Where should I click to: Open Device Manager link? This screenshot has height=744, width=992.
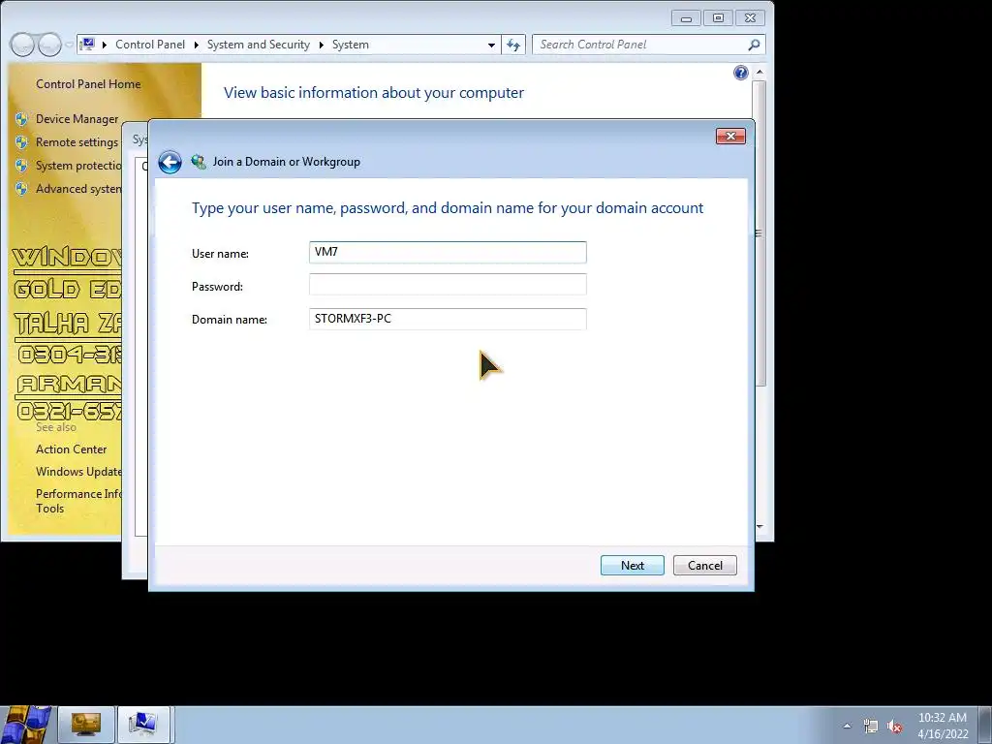[x=77, y=119]
